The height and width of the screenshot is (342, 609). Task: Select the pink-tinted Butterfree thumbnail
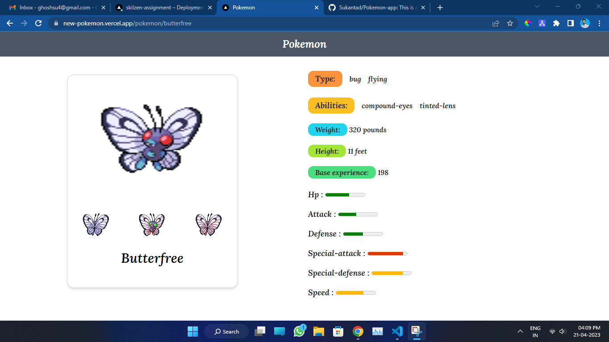(209, 224)
